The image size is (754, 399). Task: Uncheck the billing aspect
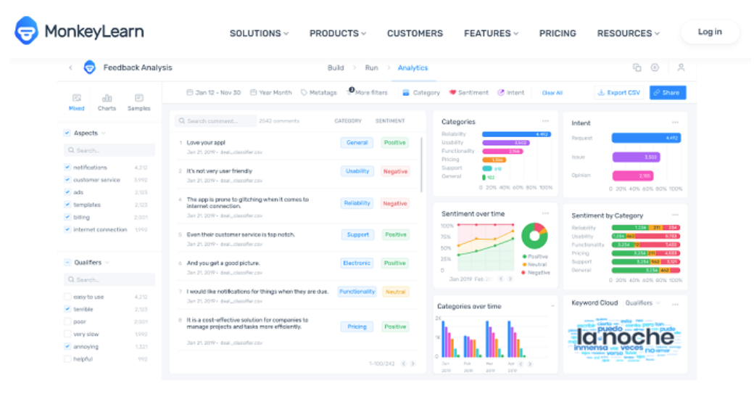[67, 217]
